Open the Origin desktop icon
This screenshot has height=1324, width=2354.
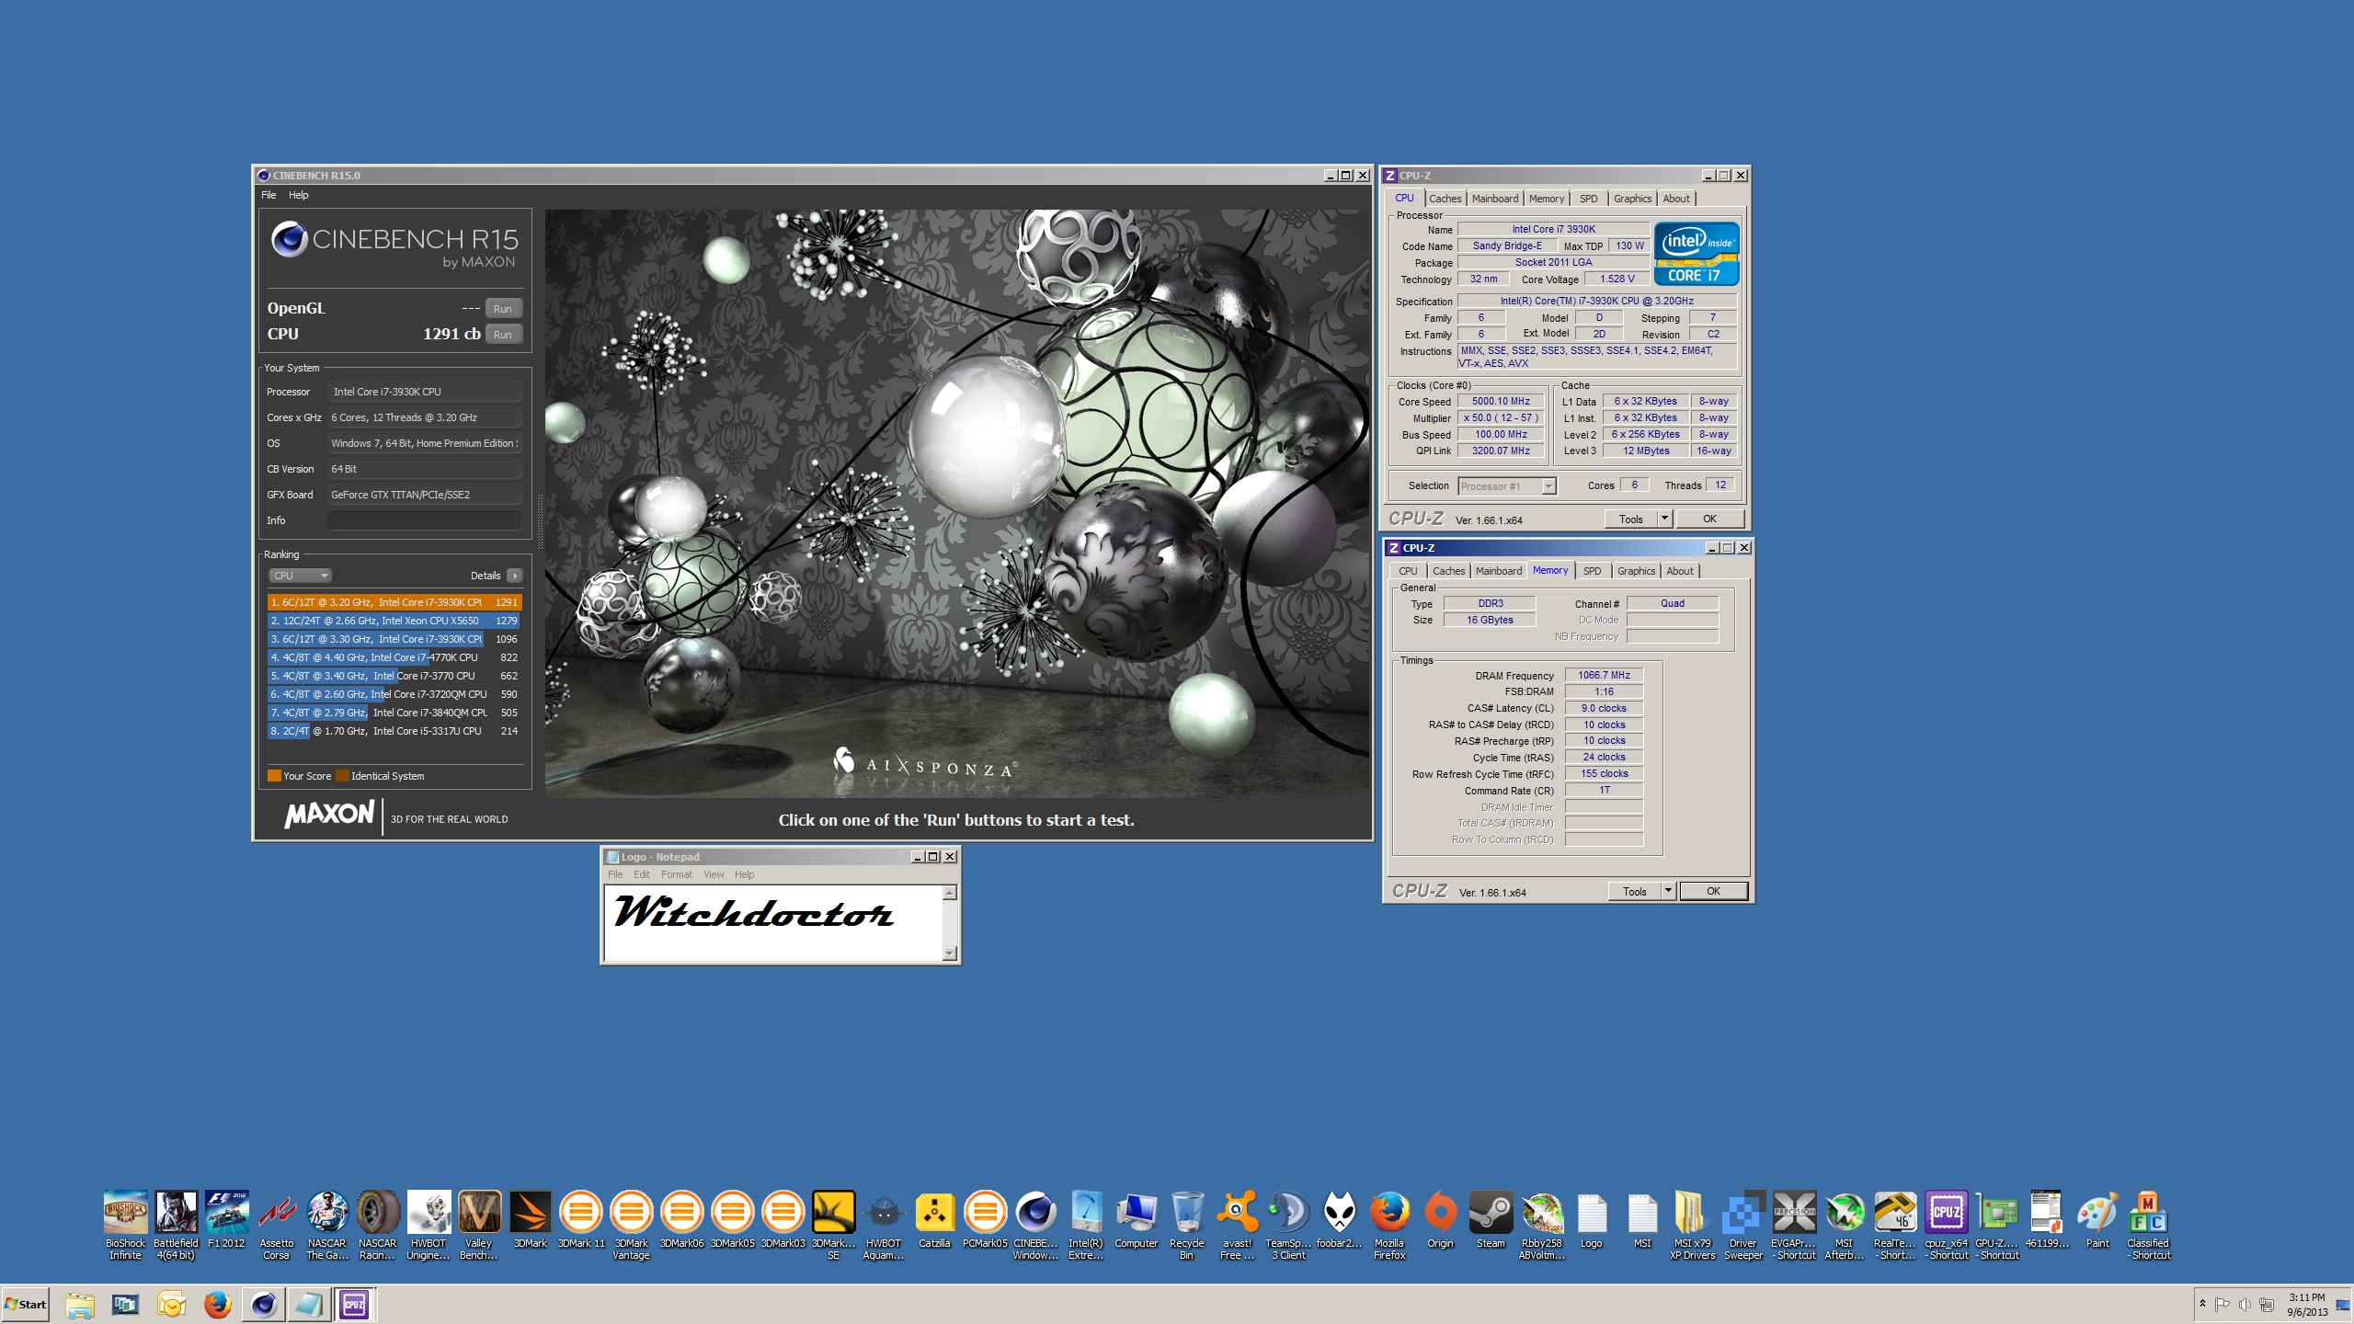click(x=1440, y=1214)
